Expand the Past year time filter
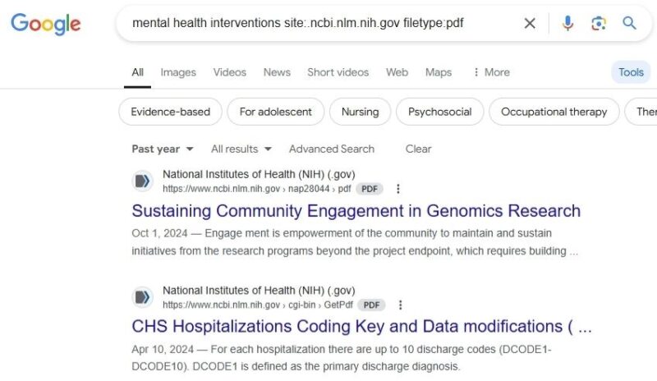 pos(163,149)
